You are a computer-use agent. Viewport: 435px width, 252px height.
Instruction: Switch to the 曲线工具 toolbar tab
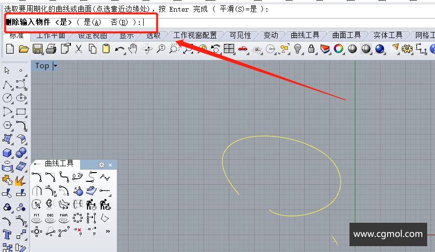point(305,36)
